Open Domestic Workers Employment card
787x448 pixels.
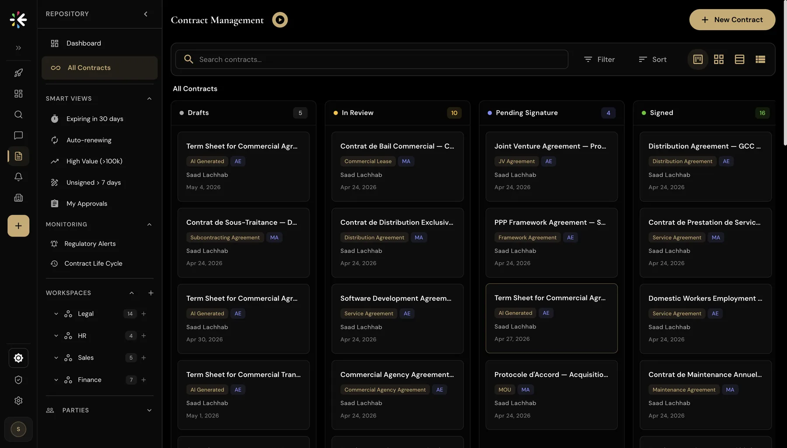705,319
